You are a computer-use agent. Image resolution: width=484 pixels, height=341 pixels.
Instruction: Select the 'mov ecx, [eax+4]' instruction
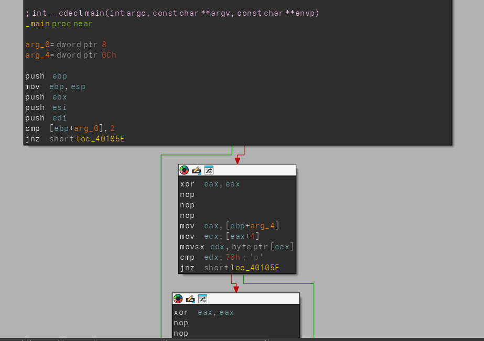coord(219,236)
